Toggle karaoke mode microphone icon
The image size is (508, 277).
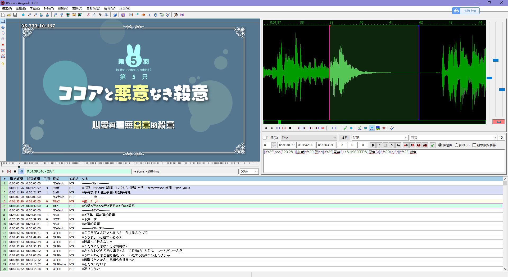[x=392, y=128]
